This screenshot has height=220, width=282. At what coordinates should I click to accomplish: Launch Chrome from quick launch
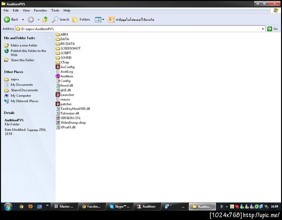pos(22,206)
